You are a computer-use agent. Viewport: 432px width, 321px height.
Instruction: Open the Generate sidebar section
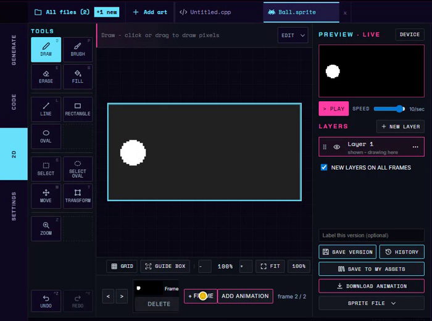(x=14, y=50)
